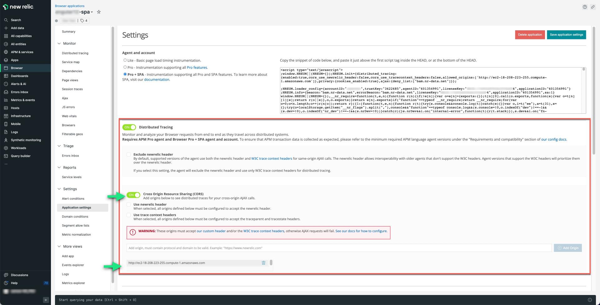This screenshot has width=600, height=305.
Task: Collapse the Monitor section
Action: [59, 43]
